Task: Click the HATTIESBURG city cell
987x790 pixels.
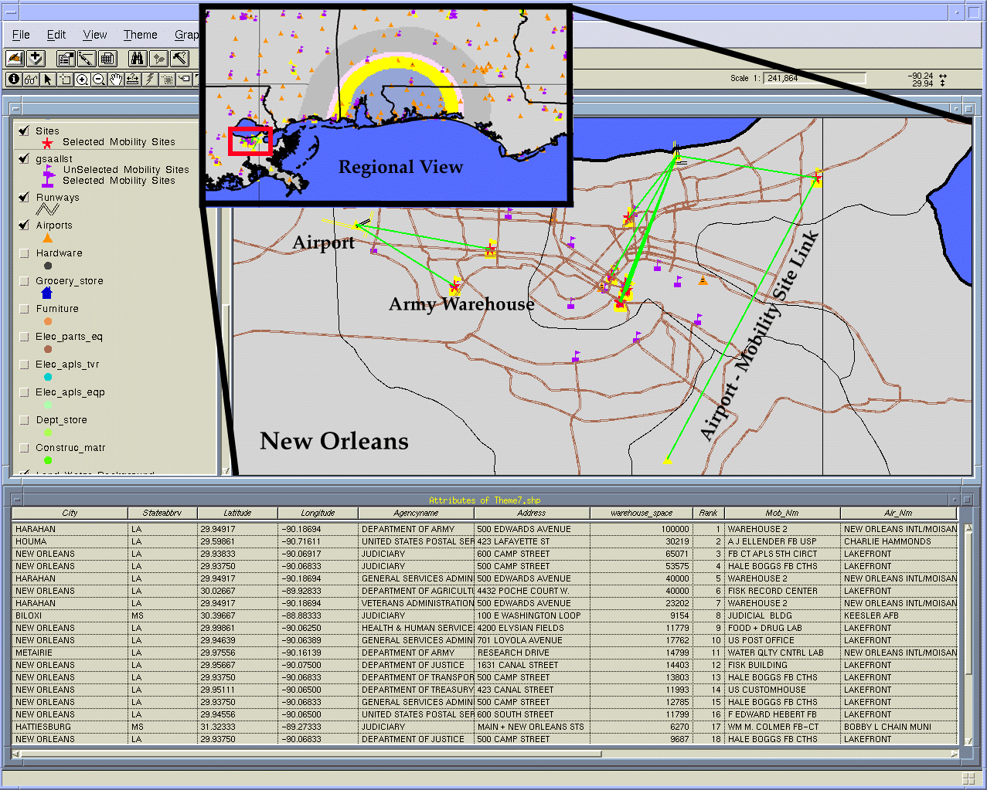Action: (x=70, y=727)
